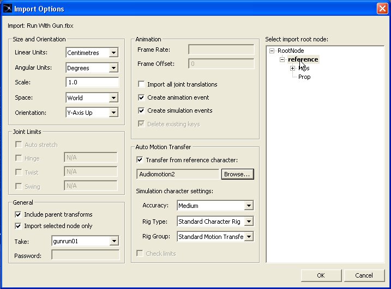This screenshot has width=391, height=289.
Task: Click the Browse... button
Action: point(237,174)
